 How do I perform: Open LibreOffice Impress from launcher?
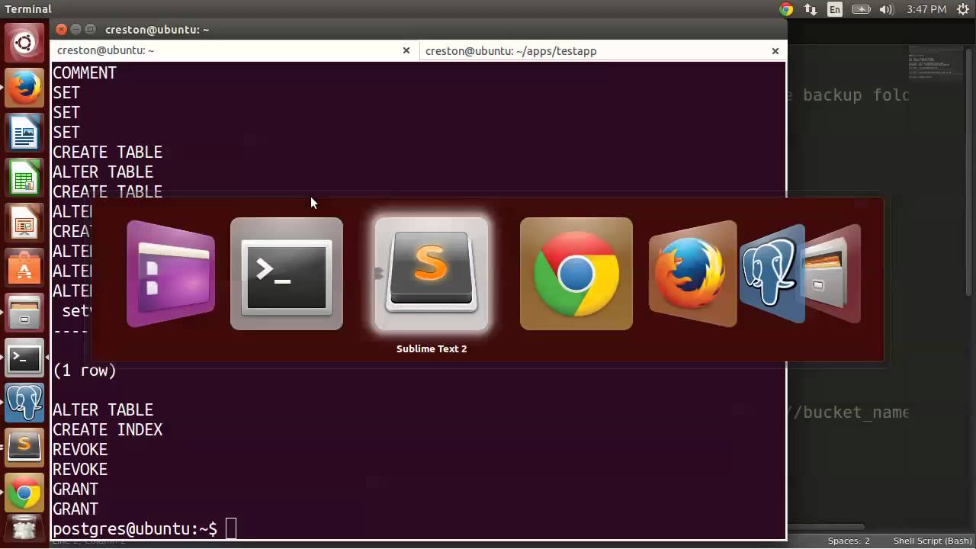tap(24, 223)
